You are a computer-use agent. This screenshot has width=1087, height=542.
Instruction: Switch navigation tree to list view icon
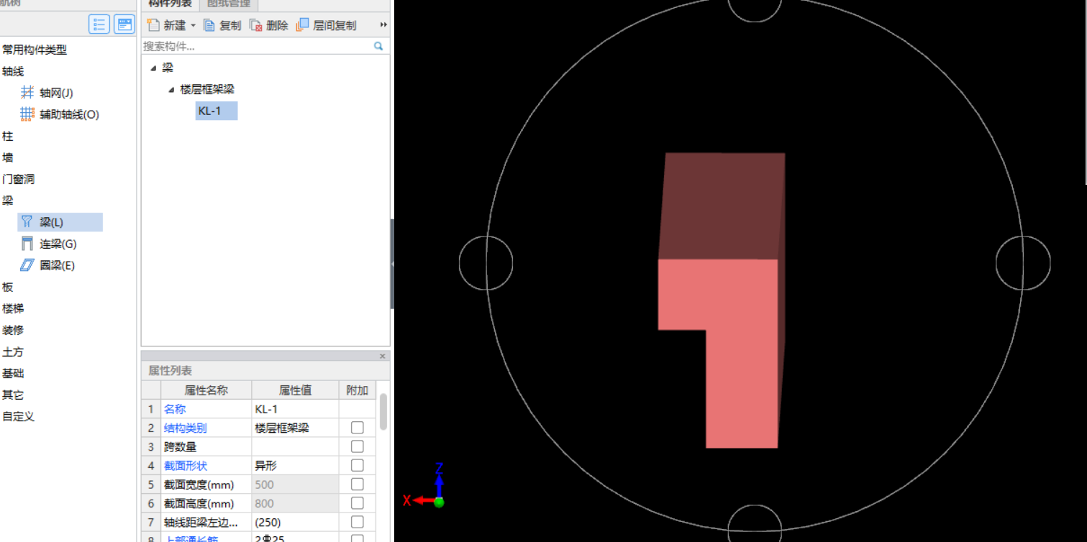coord(99,24)
